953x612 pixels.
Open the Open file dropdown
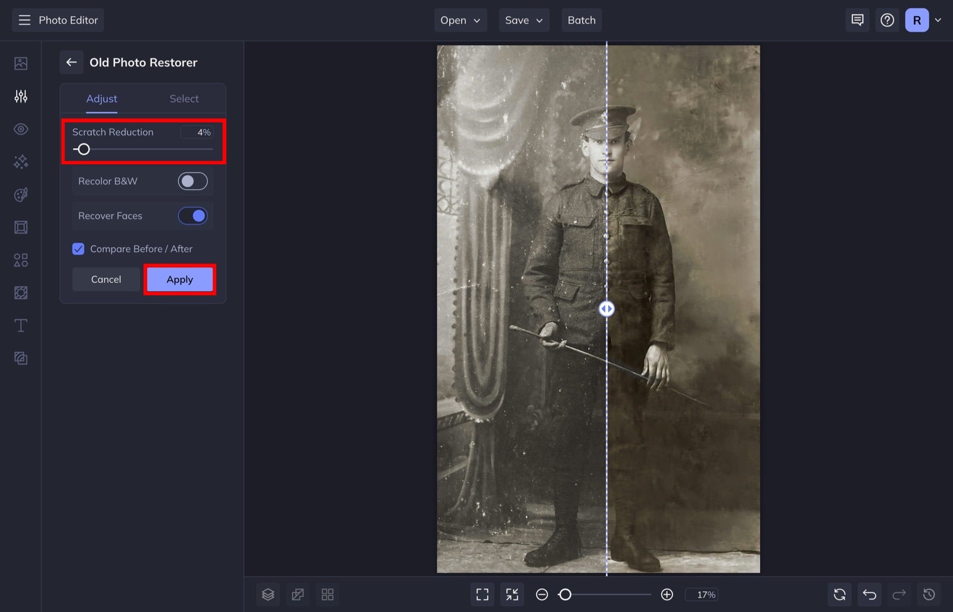[x=460, y=20]
